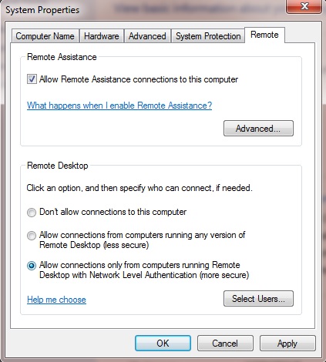Click the 'more secure' option label text
The image size is (326, 362).
coord(144,270)
